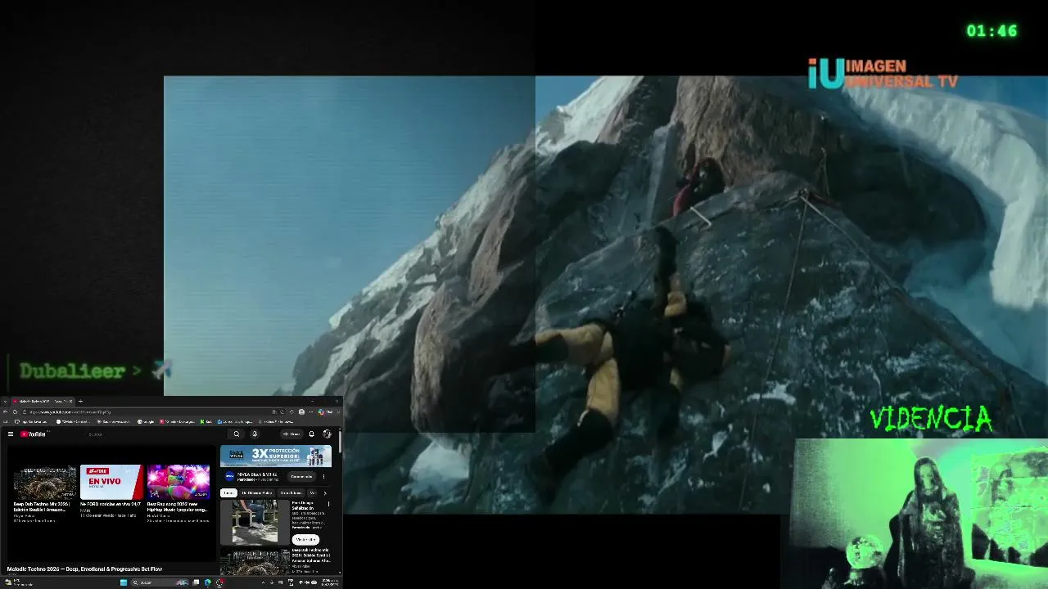Click the Melodic Techno 2026 video title
Screen dimensions: 1048x589
click(84, 569)
